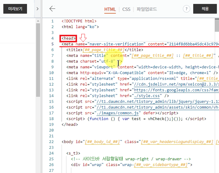Switch to the HTML tab
The image size is (219, 173).
click(x=110, y=9)
